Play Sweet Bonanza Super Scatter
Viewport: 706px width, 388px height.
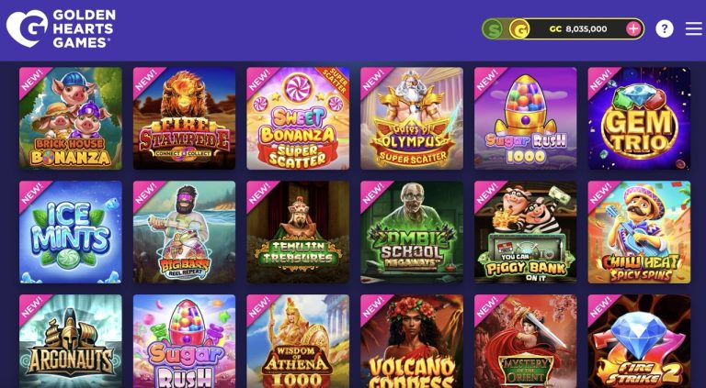pyautogui.click(x=298, y=118)
